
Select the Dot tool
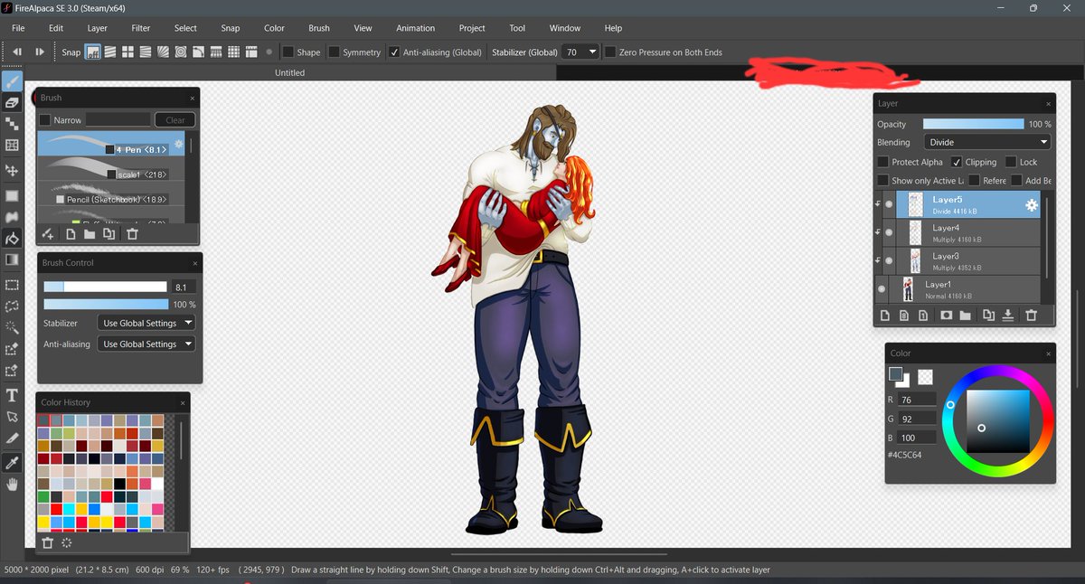(12, 124)
